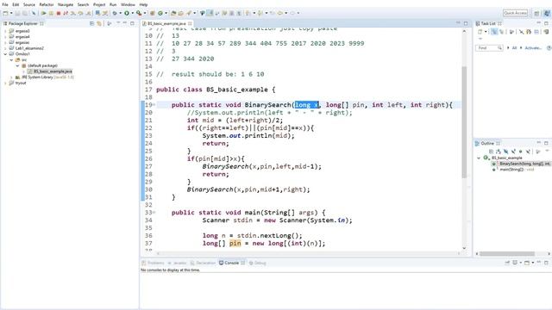Click the editor scroll down arrow

tap(464, 248)
